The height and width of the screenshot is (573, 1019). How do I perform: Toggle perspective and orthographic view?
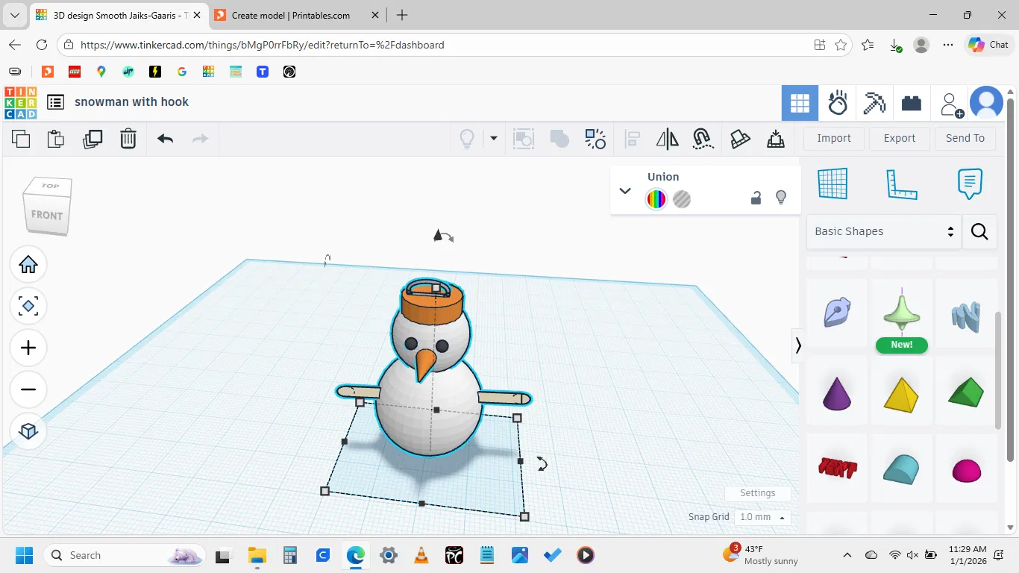click(x=28, y=431)
